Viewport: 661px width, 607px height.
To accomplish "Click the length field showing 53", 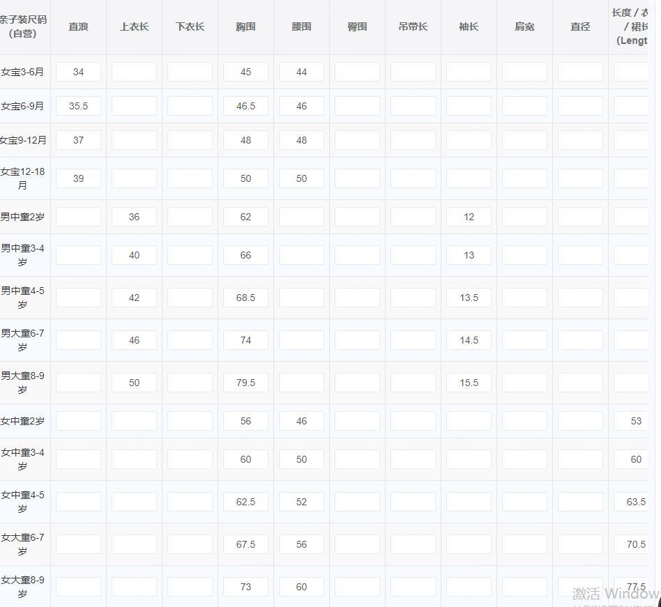I will pyautogui.click(x=630, y=421).
